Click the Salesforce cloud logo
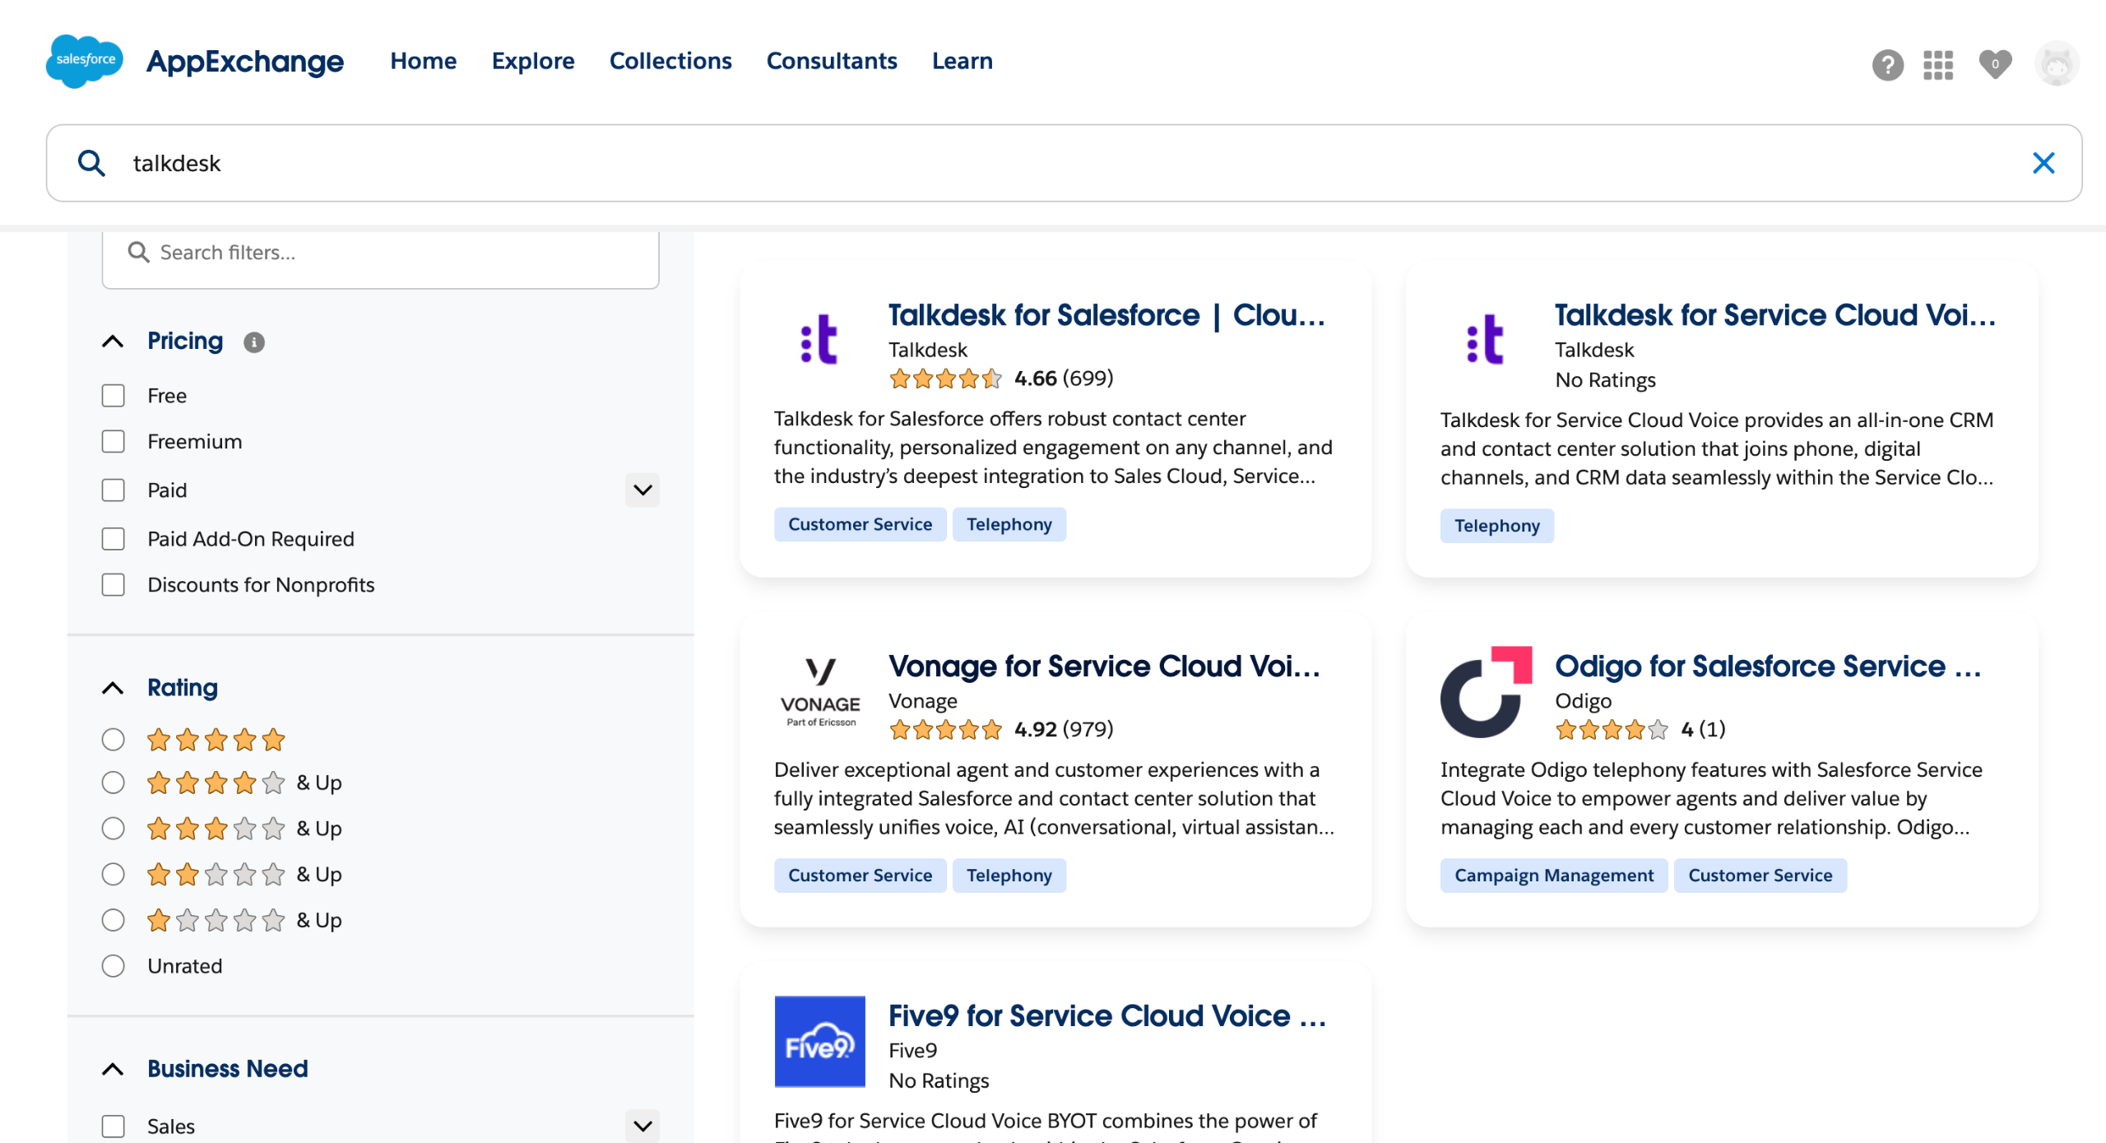 point(85,61)
